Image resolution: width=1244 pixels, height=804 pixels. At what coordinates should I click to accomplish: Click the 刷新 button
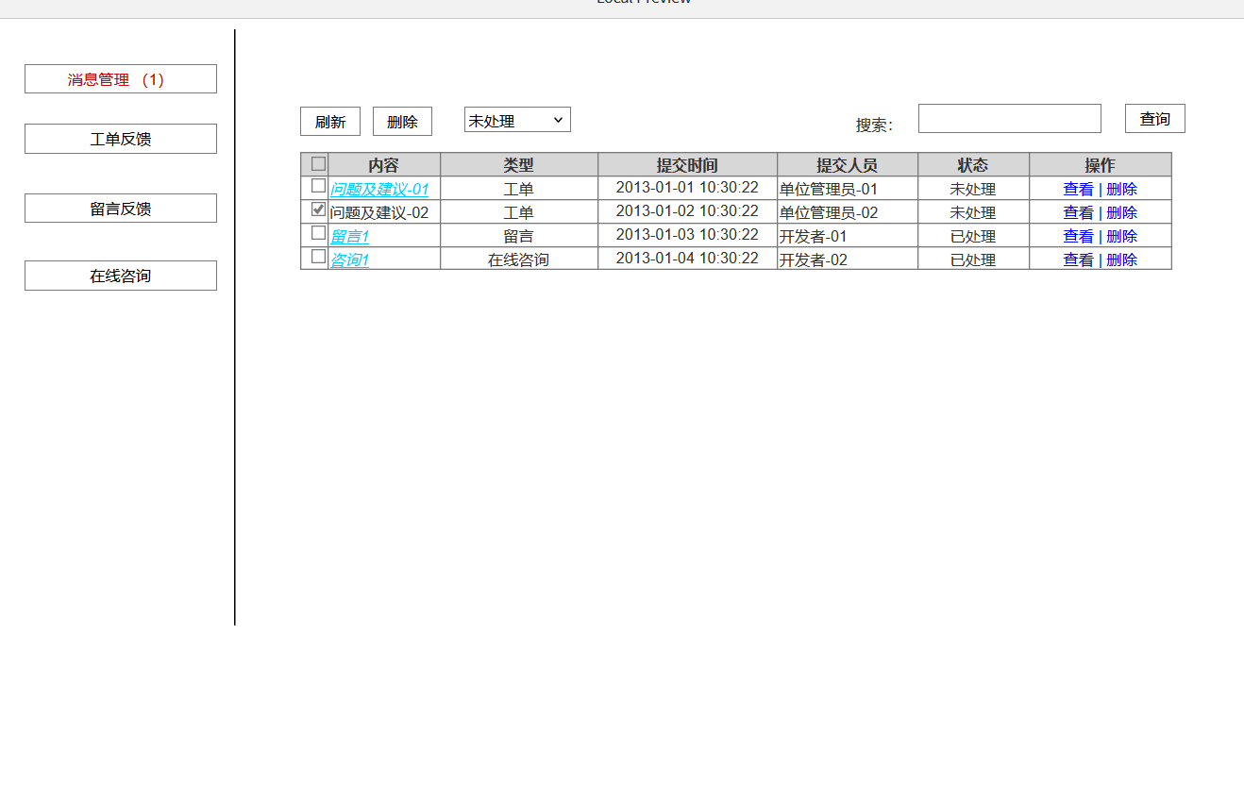coord(330,121)
